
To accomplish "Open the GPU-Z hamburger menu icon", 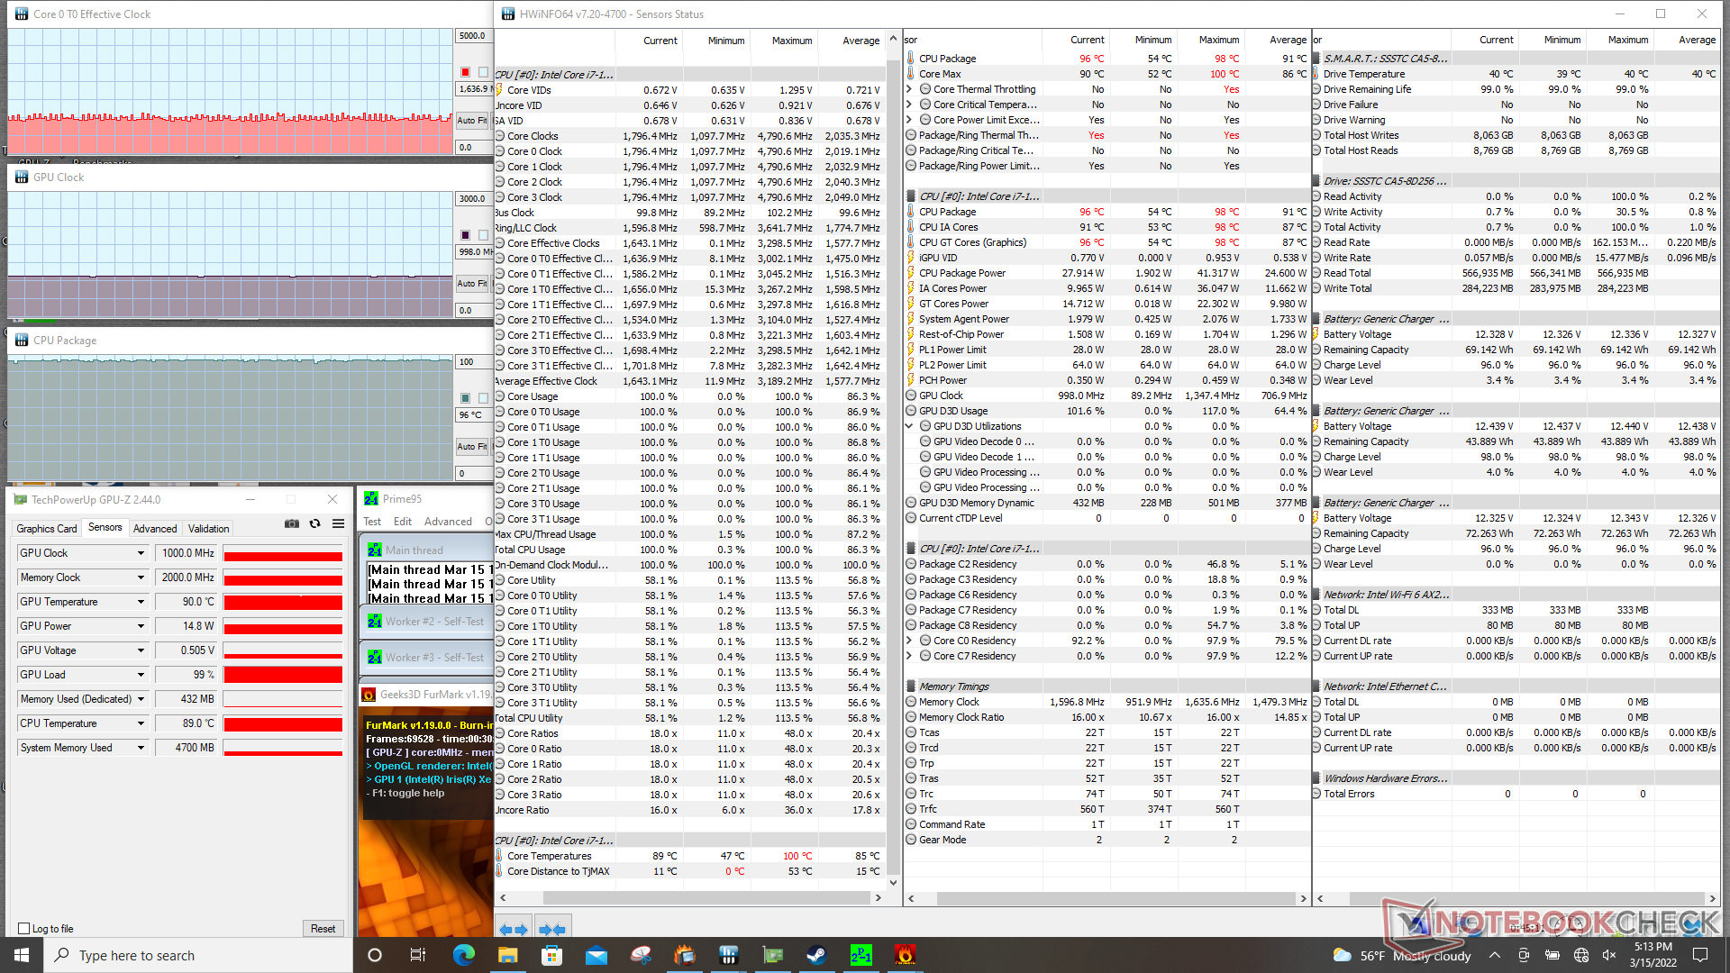I will (338, 523).
